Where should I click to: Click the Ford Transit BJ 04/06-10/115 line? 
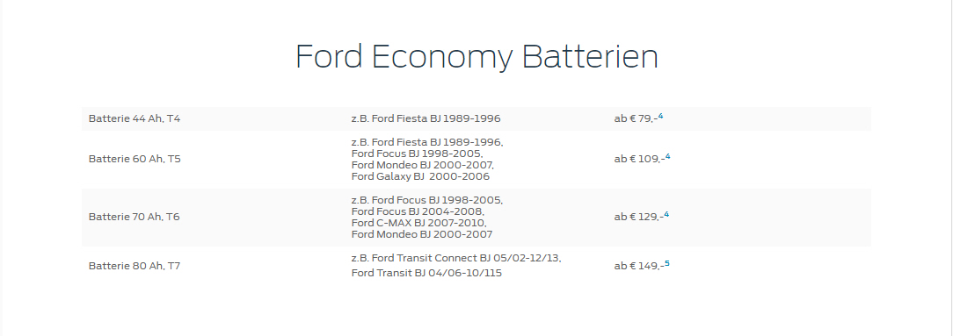pyautogui.click(x=426, y=274)
